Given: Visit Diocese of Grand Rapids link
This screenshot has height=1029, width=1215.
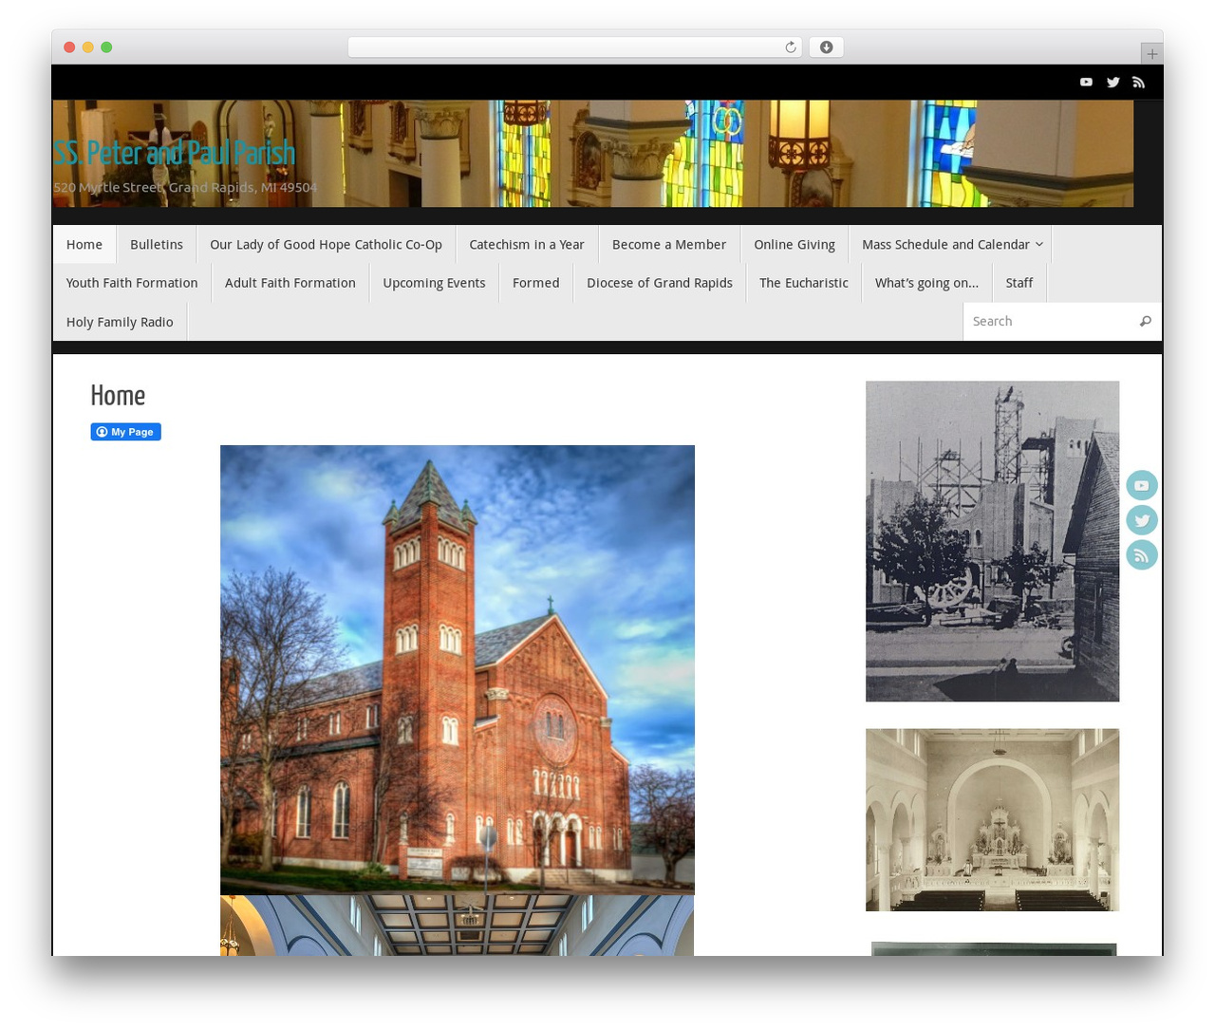Looking at the screenshot, I should 660,283.
